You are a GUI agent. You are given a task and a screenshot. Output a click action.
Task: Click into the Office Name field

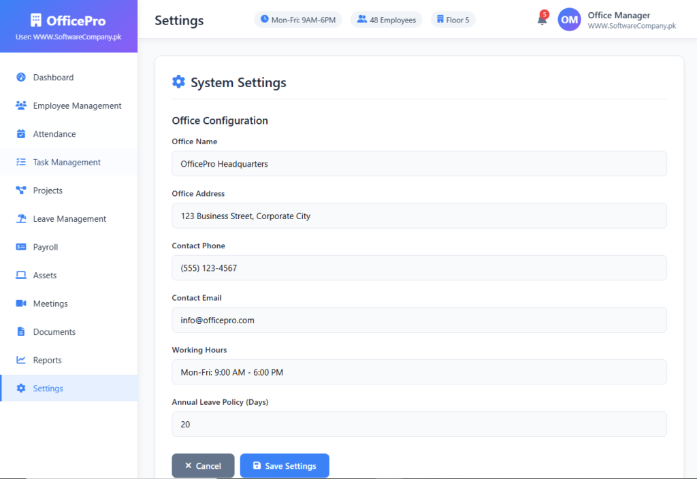[419, 164]
